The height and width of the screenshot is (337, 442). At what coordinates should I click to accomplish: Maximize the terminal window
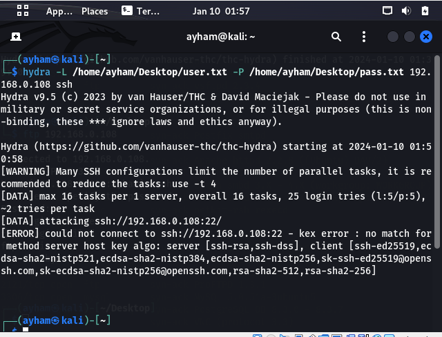[x=410, y=37]
